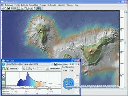Viewport: 128px width, 96px height.
Task: Click the top icon beside the histogram
Action: 3,73
